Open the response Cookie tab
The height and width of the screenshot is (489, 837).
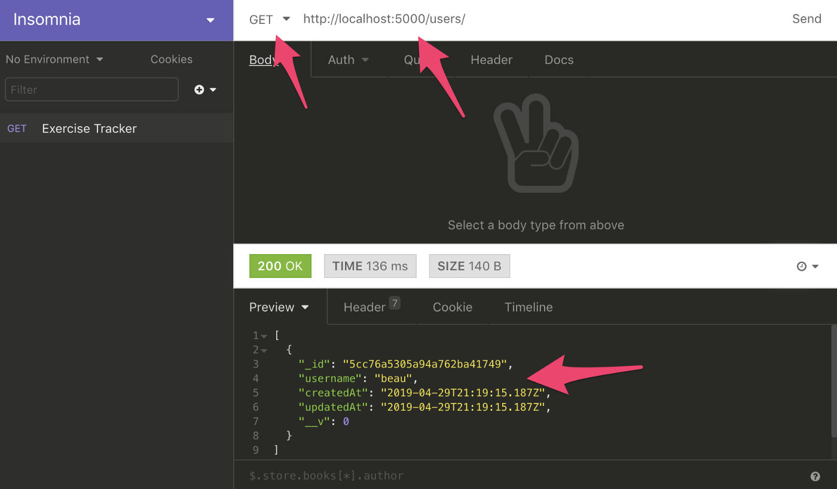(x=453, y=307)
